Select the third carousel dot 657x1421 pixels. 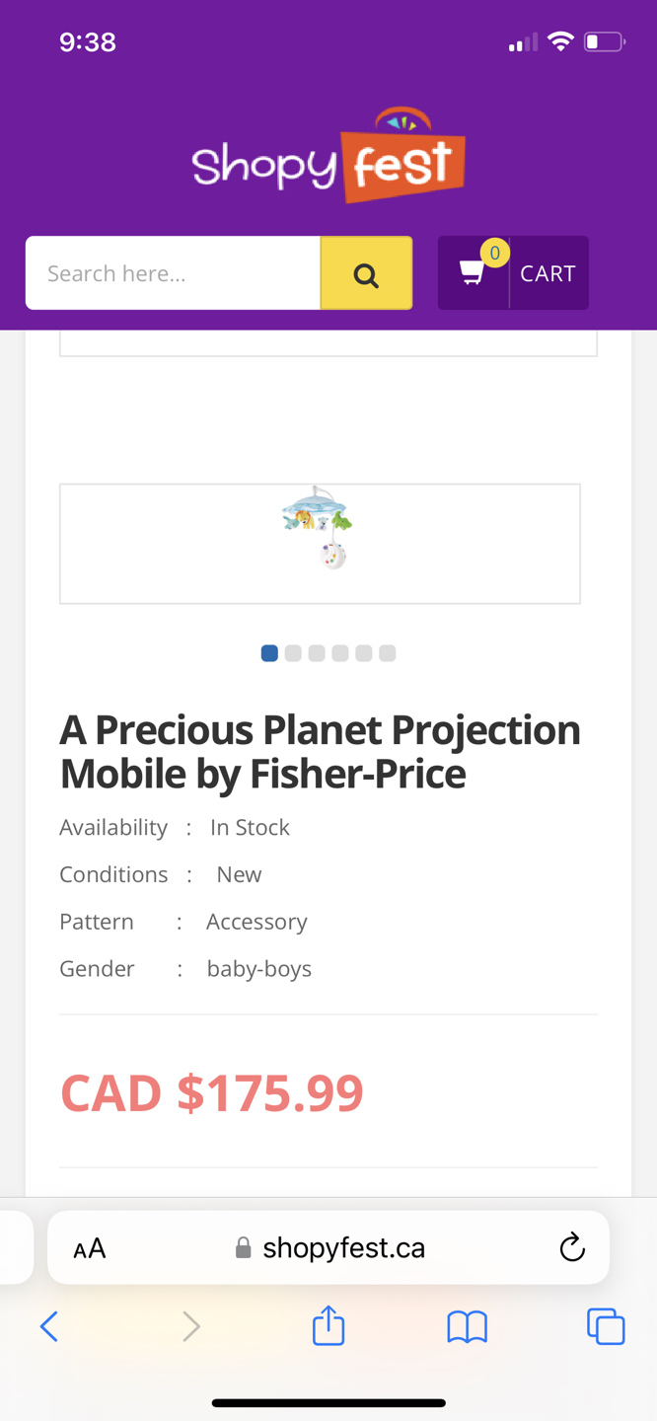[x=317, y=653]
